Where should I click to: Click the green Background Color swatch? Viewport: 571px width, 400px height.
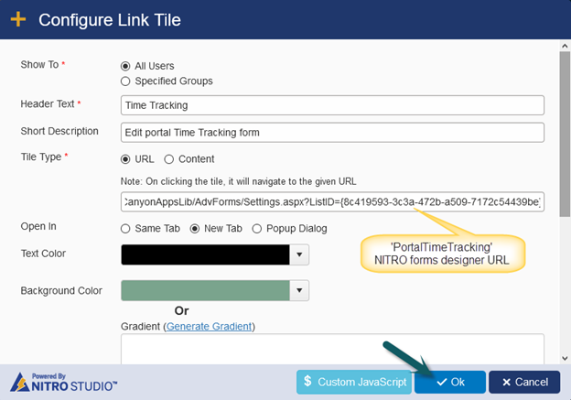[205, 290]
